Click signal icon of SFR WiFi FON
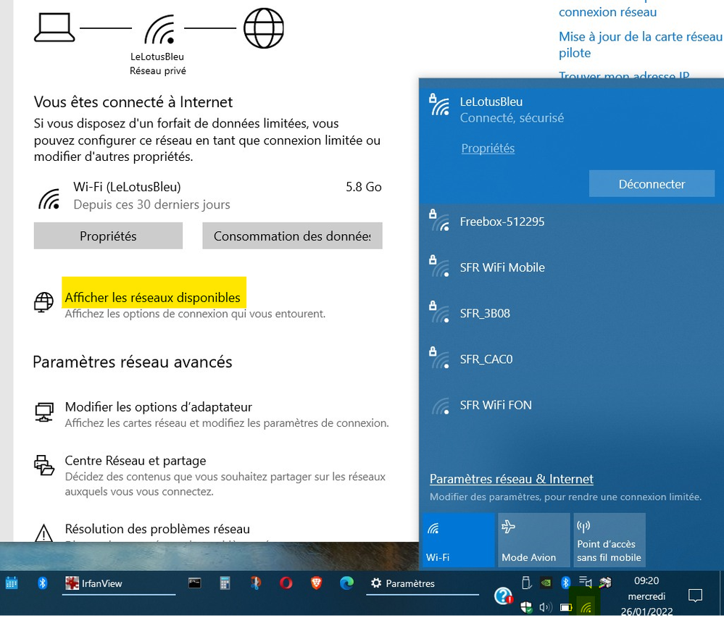 point(441,406)
